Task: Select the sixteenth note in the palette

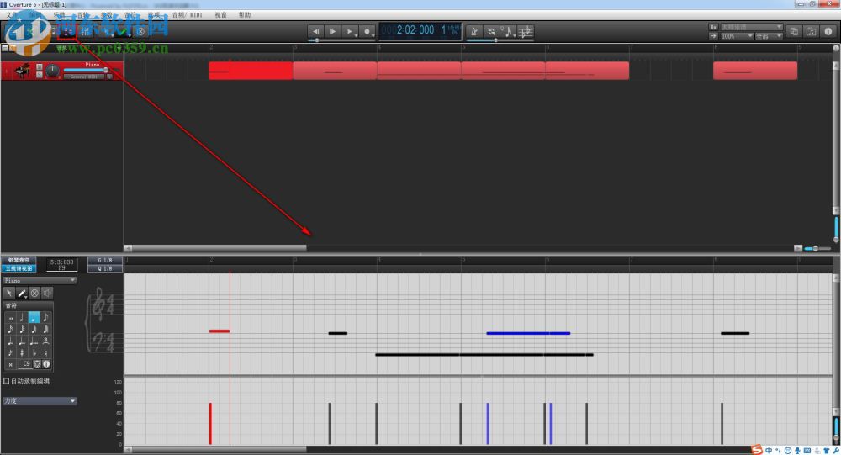Action: [10, 330]
